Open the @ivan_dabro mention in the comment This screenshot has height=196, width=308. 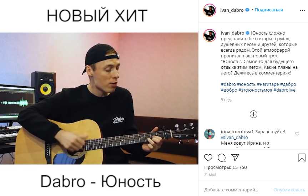pyautogui.click(x=234, y=137)
